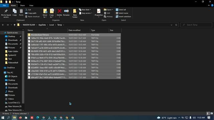
Task: Click Select none in ribbon
Action: tap(122, 13)
